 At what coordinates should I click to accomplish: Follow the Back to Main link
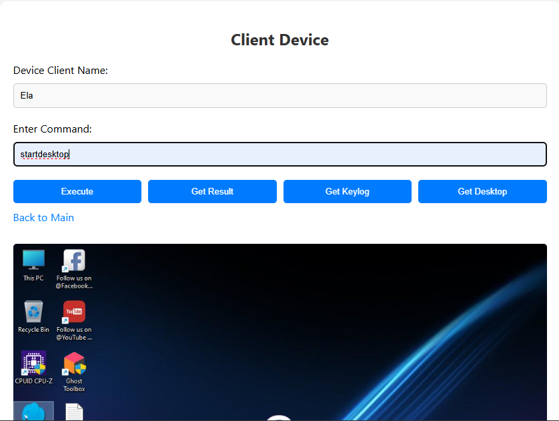[43, 217]
